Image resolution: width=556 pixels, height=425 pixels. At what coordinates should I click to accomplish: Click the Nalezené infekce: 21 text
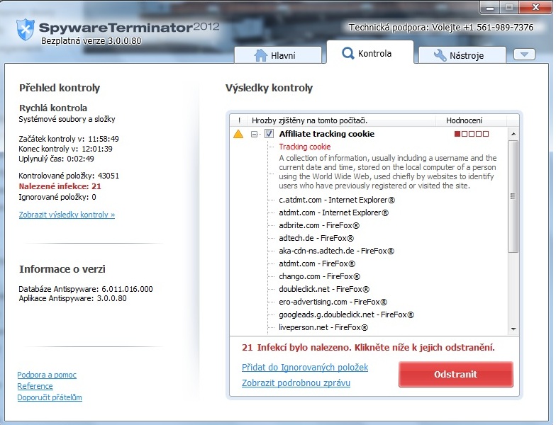60,186
